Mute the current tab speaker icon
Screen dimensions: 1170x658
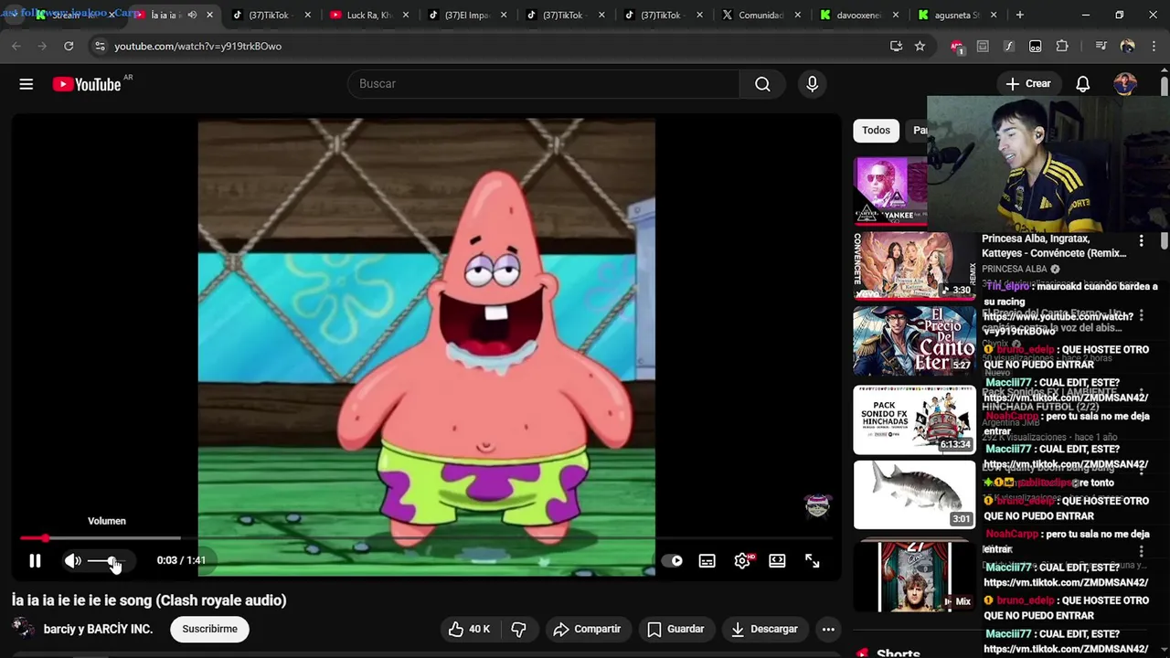192,15
